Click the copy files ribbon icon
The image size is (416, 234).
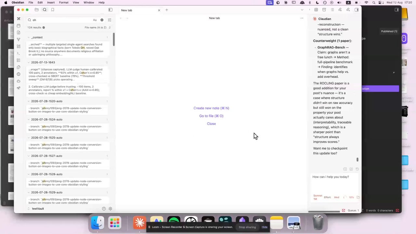pos(19,67)
